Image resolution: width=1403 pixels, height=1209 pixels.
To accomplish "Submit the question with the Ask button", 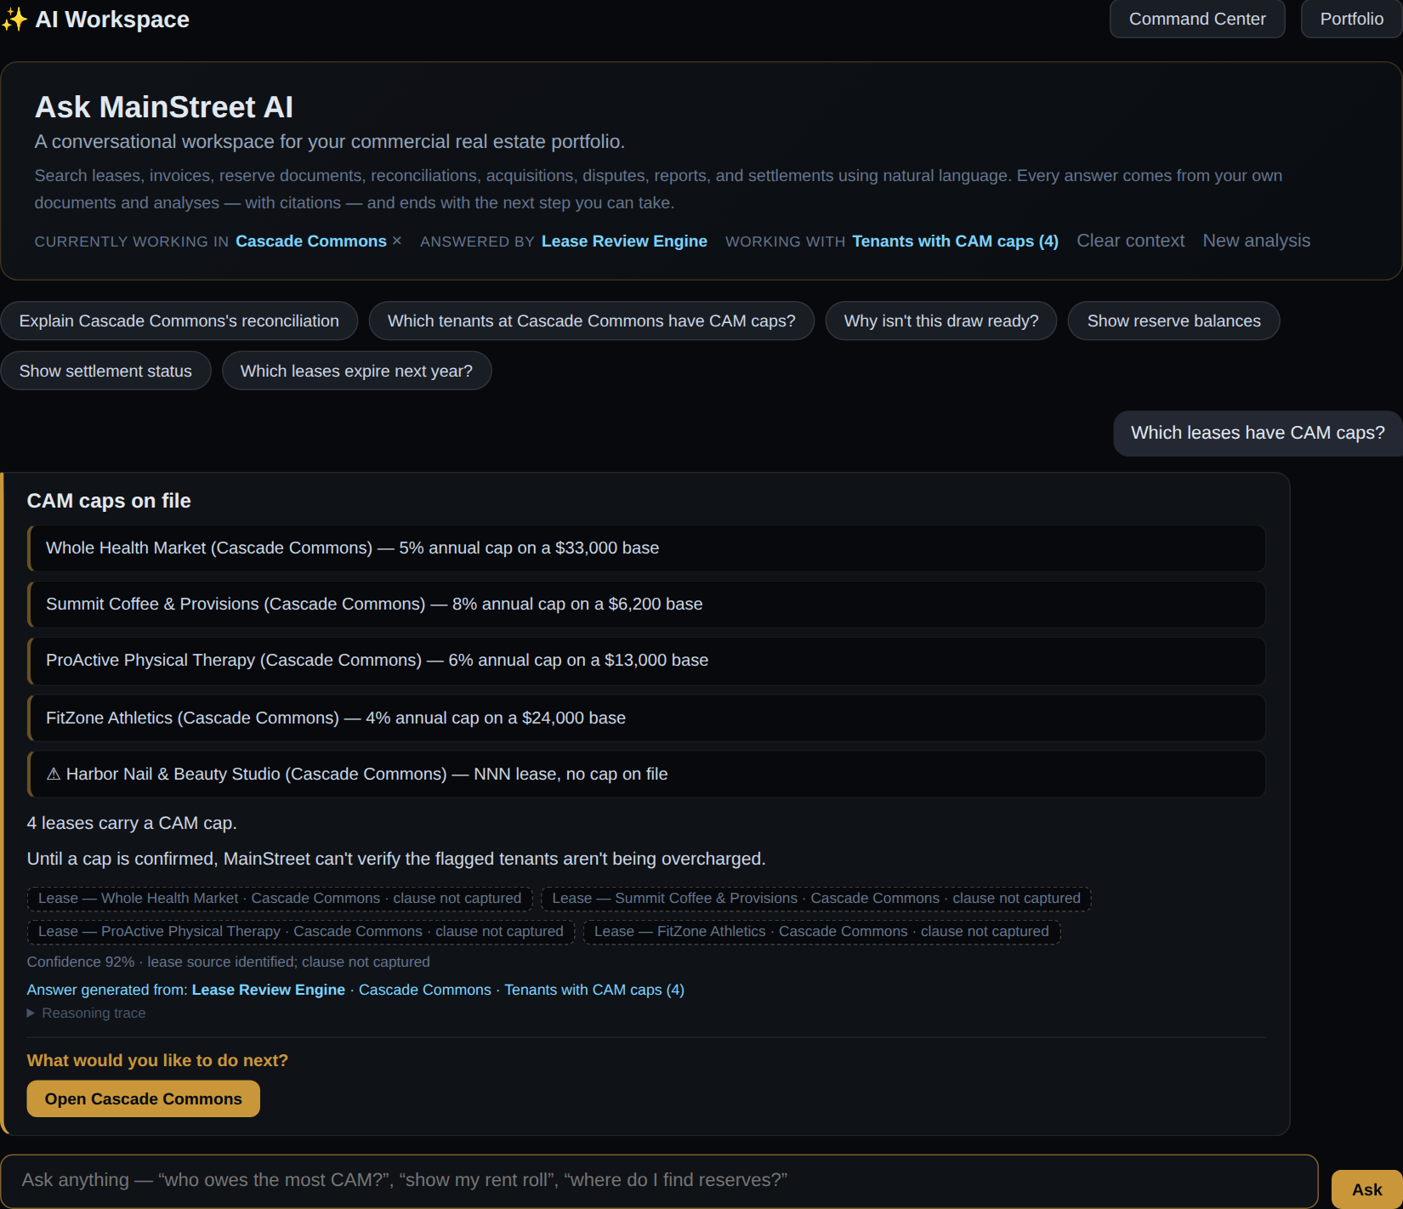I will (1366, 1189).
